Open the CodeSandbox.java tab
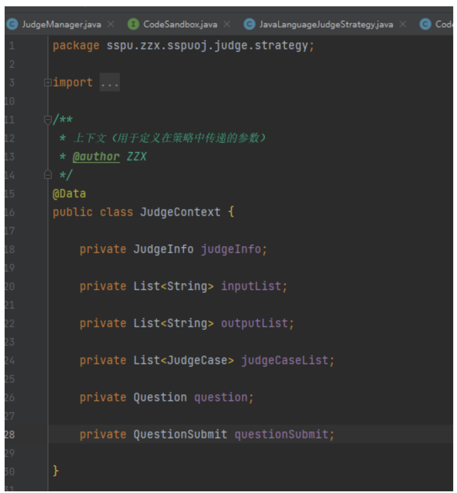Viewport: 457px width, 493px height. [x=180, y=24]
